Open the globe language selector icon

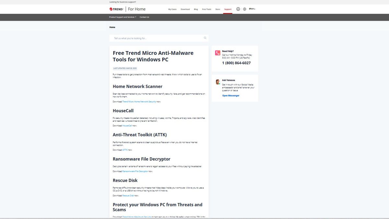[x=244, y=9]
